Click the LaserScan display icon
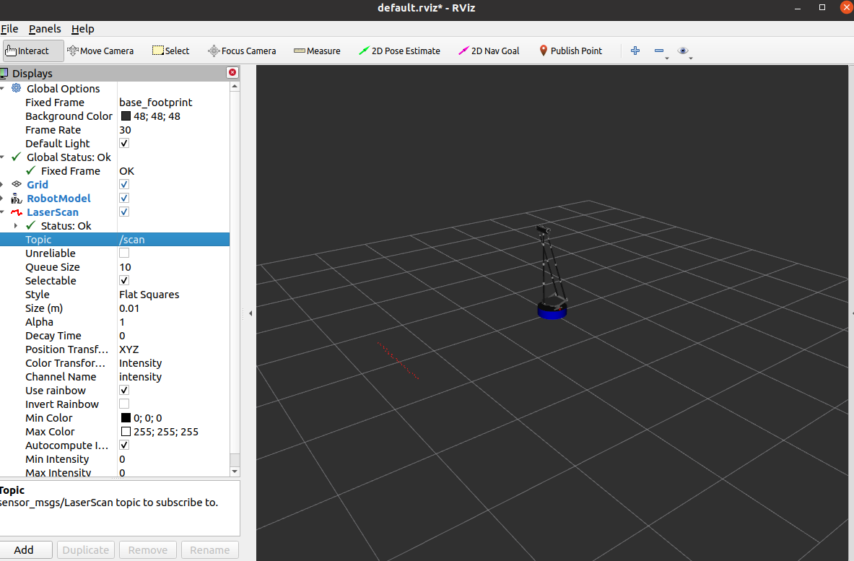The width and height of the screenshot is (854, 561). (17, 212)
